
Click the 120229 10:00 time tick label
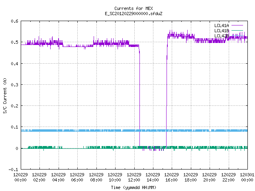pos(115,177)
